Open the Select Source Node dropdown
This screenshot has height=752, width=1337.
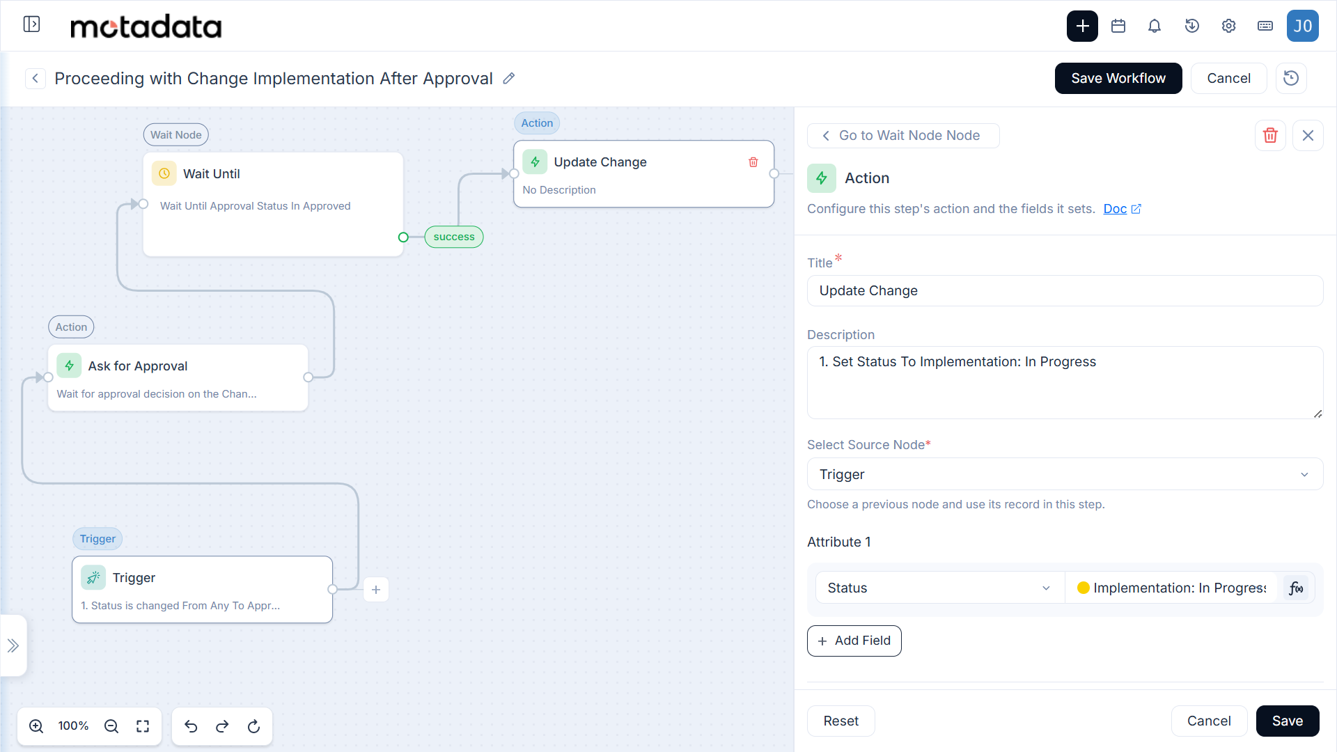click(x=1065, y=474)
